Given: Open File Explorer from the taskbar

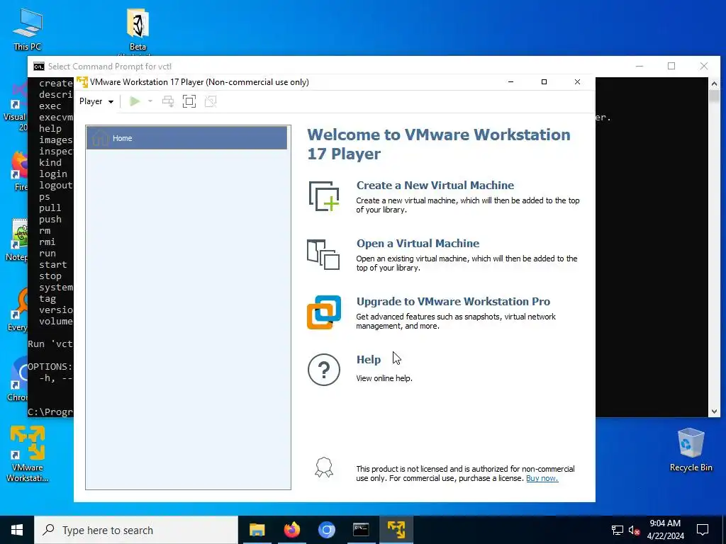Looking at the screenshot, I should (257, 530).
